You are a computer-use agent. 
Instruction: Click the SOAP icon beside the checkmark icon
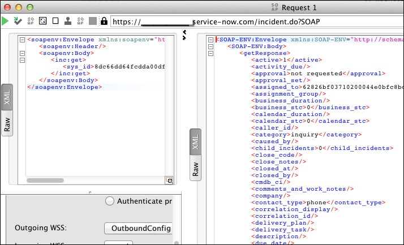(x=31, y=21)
